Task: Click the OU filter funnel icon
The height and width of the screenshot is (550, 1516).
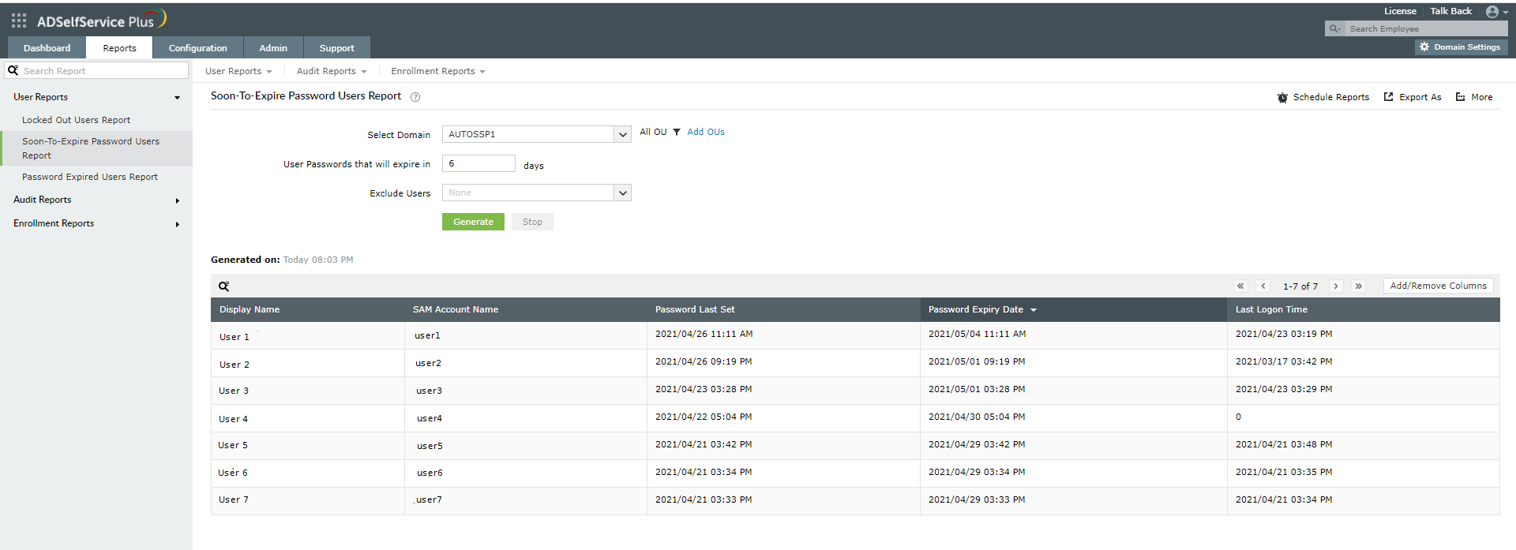Action: click(677, 132)
